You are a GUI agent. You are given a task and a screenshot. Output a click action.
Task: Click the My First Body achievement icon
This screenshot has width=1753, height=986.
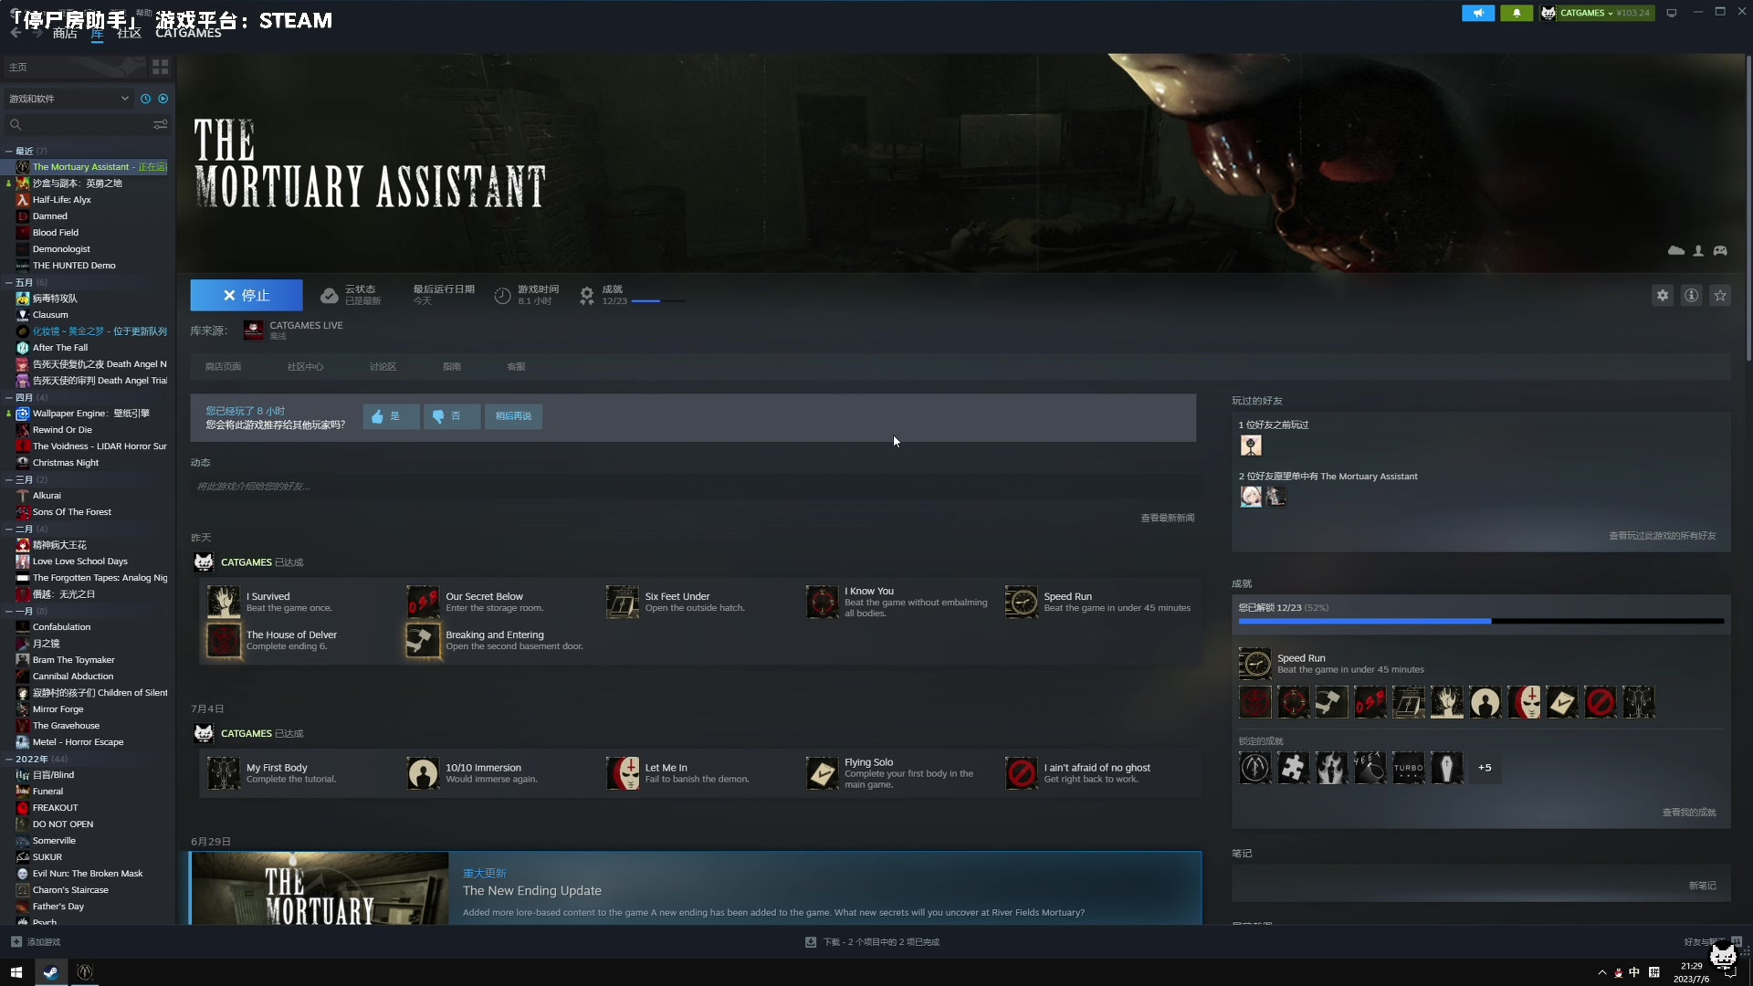(224, 774)
